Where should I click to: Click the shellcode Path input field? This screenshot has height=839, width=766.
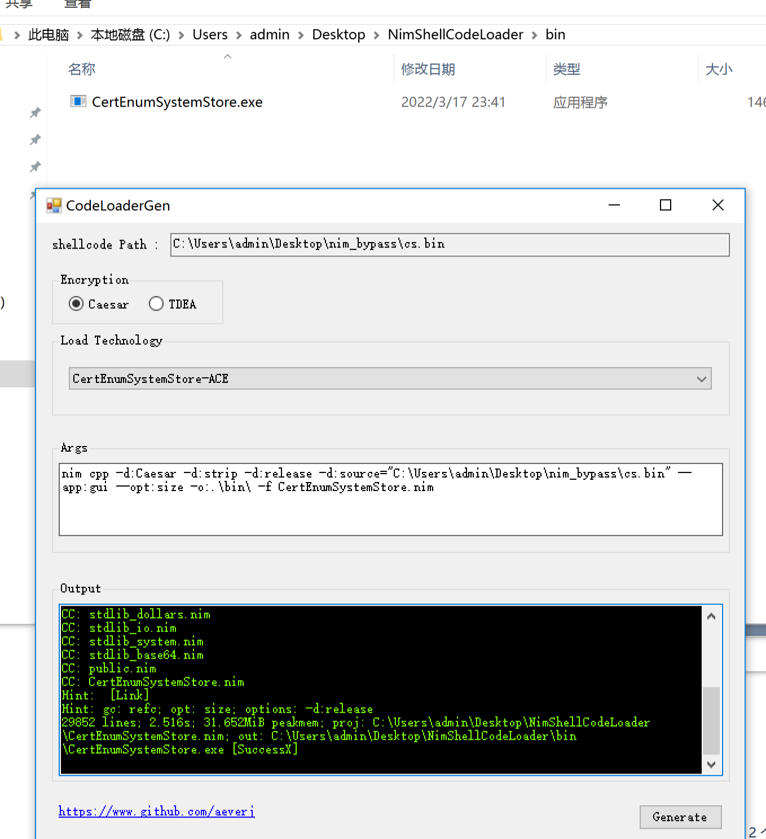click(x=450, y=245)
